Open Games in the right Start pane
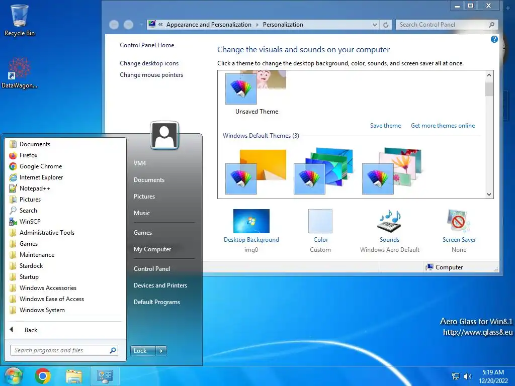 tap(142, 233)
